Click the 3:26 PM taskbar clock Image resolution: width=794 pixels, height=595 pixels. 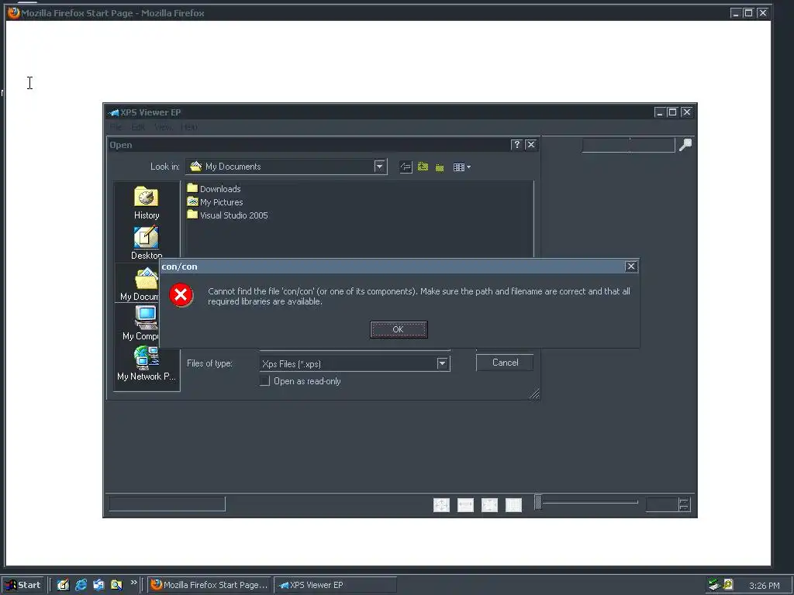pyautogui.click(x=764, y=586)
